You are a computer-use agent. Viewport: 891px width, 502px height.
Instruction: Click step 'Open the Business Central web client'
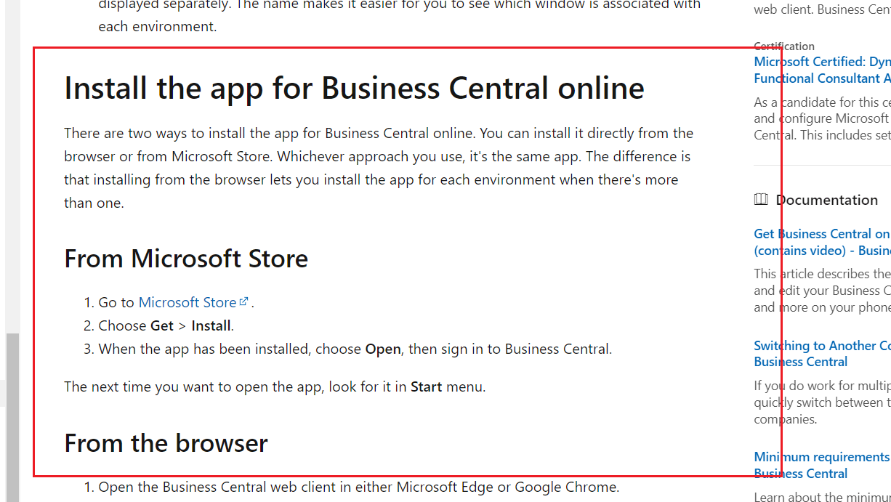click(x=359, y=487)
